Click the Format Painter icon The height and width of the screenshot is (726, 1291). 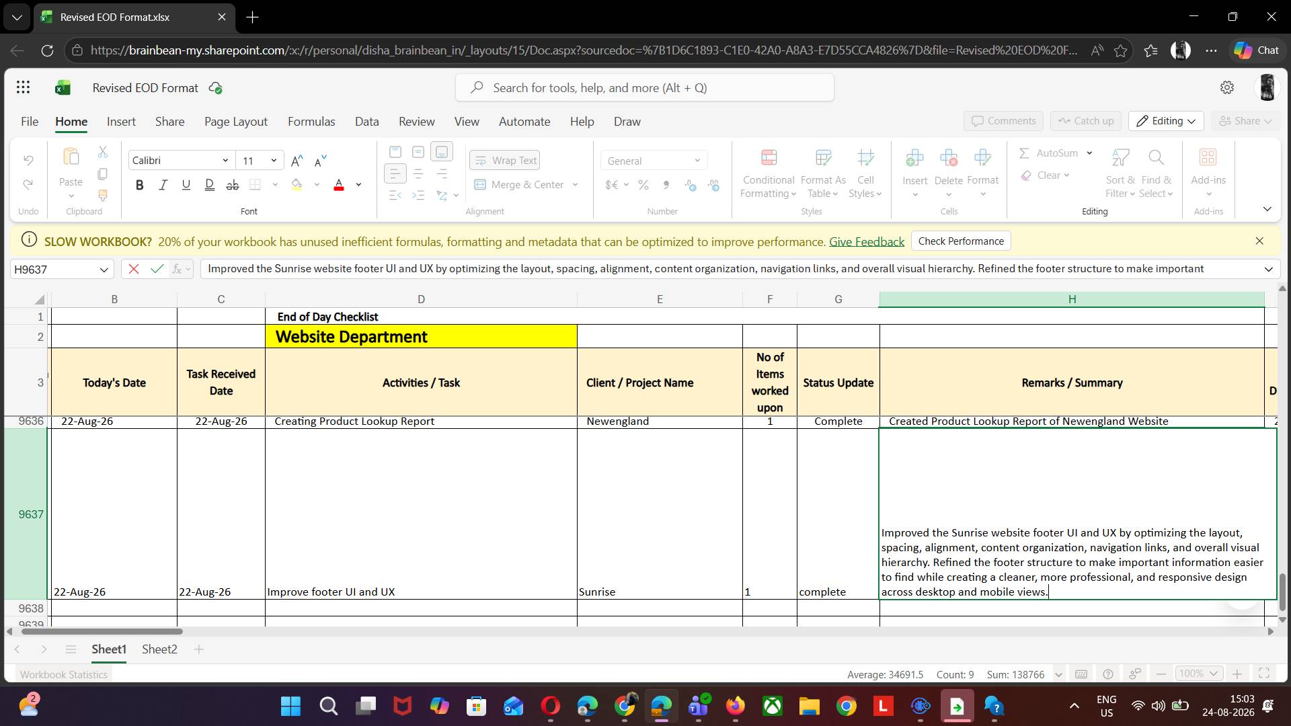coord(103,196)
